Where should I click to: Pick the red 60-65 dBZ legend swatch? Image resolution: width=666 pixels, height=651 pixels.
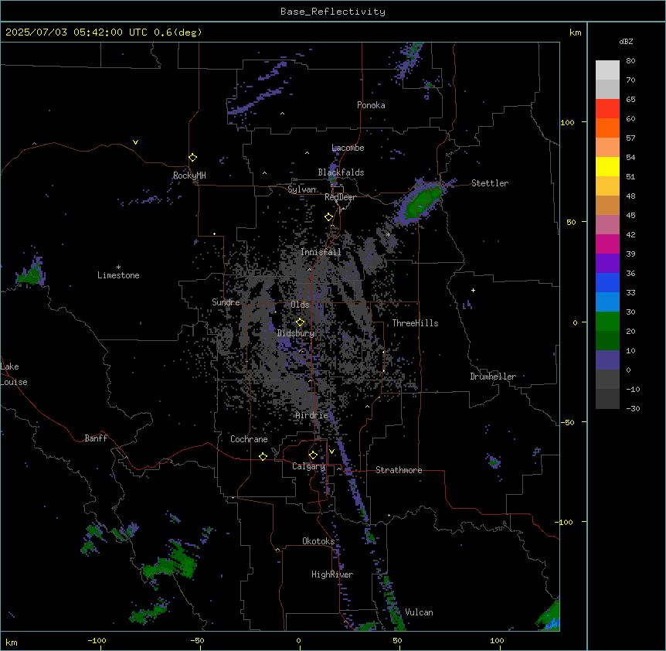click(x=607, y=109)
